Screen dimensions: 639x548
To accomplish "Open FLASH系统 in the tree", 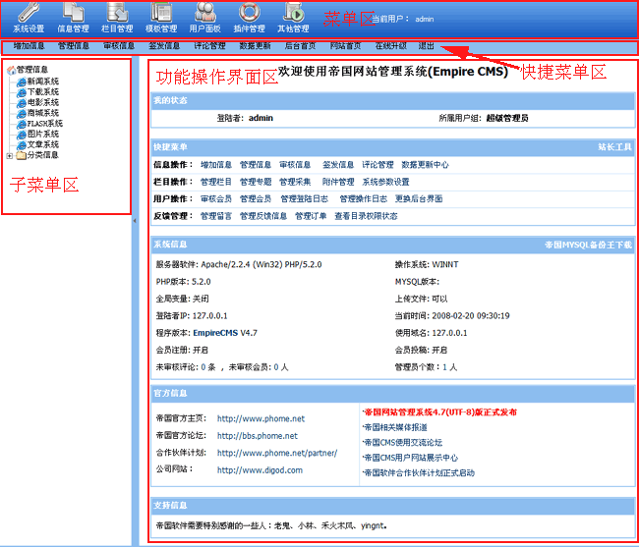I will click(x=45, y=124).
